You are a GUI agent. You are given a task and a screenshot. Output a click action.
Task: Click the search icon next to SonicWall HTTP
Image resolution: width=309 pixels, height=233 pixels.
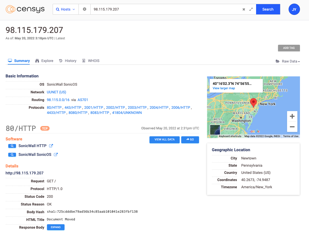click(12, 146)
